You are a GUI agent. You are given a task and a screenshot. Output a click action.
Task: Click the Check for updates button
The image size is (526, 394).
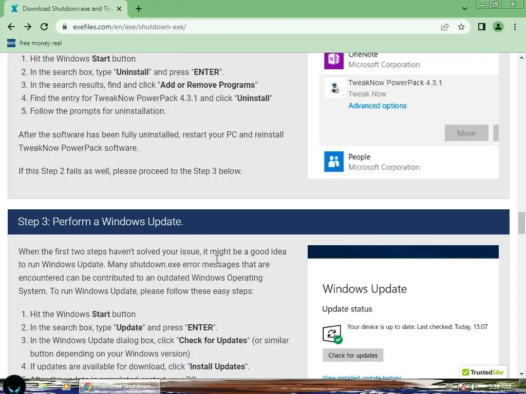pos(353,355)
